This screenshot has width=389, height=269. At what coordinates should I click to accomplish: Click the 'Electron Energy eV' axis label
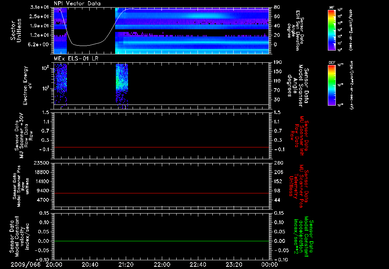pyautogui.click(x=27, y=85)
